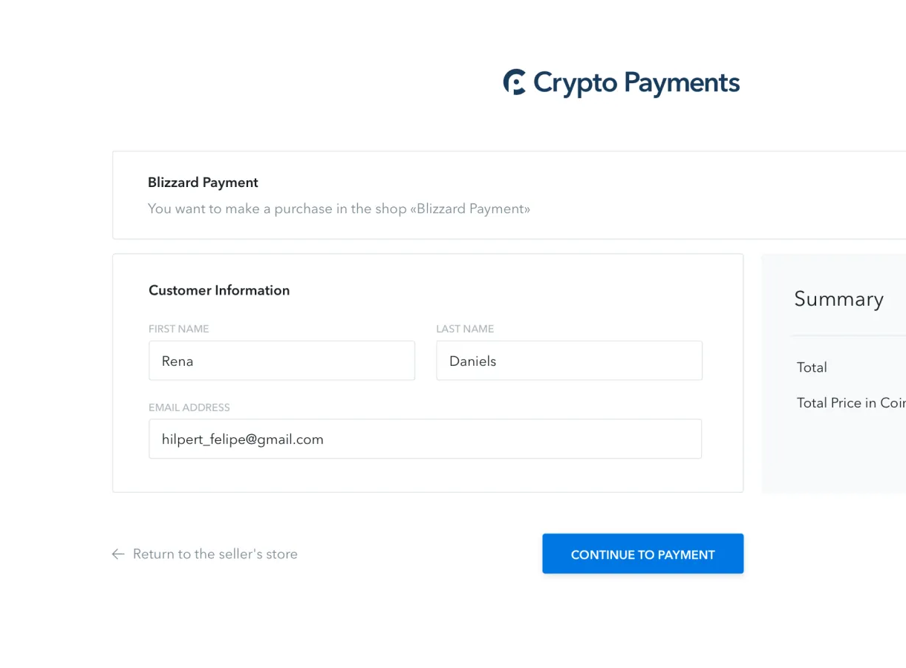This screenshot has width=906, height=668.
Task: Click the CONTINUE TO PAYMENT button
Action: [x=642, y=554]
